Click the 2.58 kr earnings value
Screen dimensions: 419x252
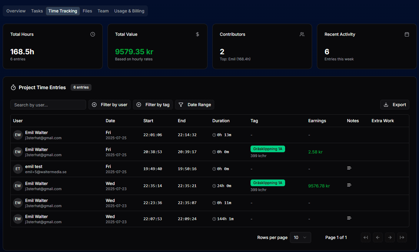tap(315, 152)
